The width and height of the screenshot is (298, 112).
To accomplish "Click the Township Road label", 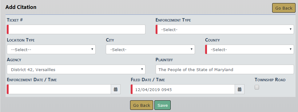I will point(270,80).
